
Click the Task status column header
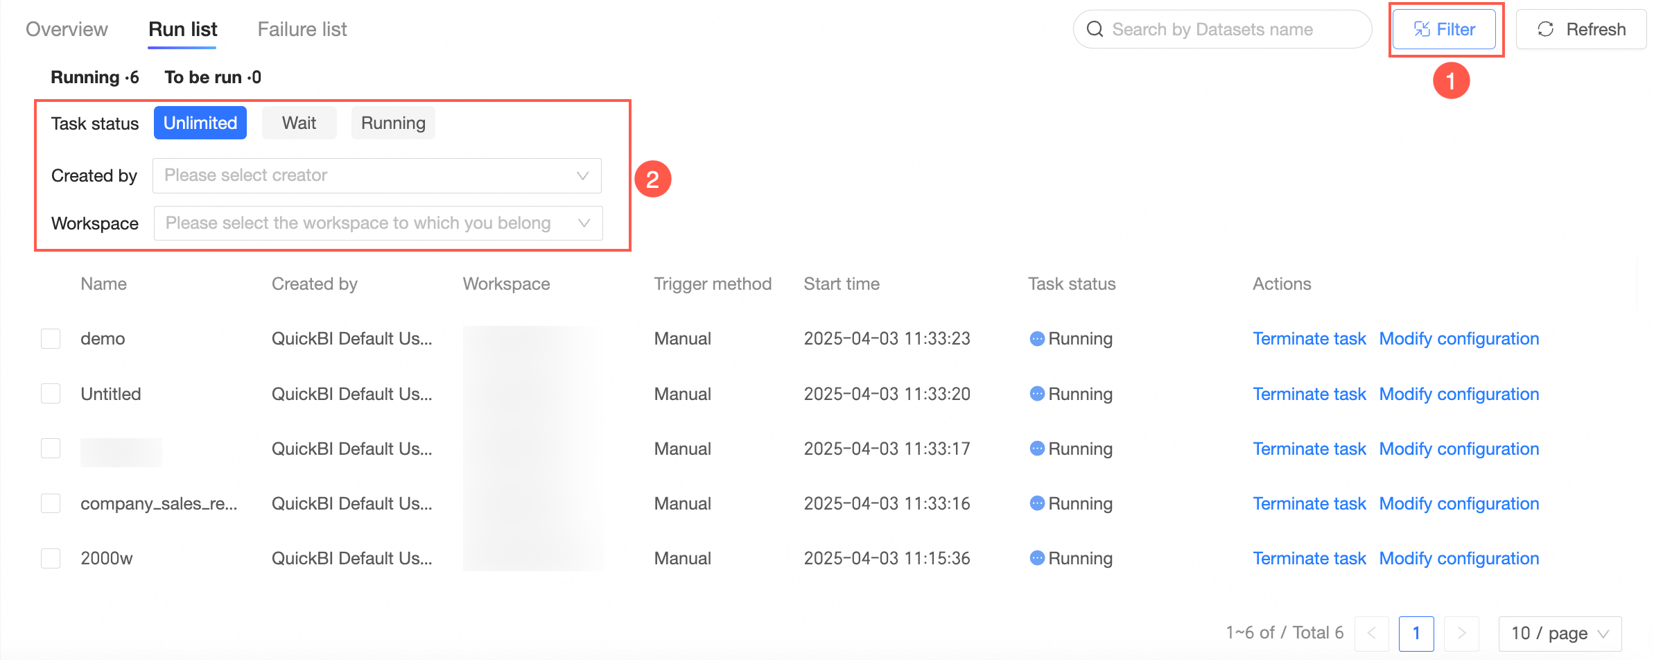click(1072, 284)
